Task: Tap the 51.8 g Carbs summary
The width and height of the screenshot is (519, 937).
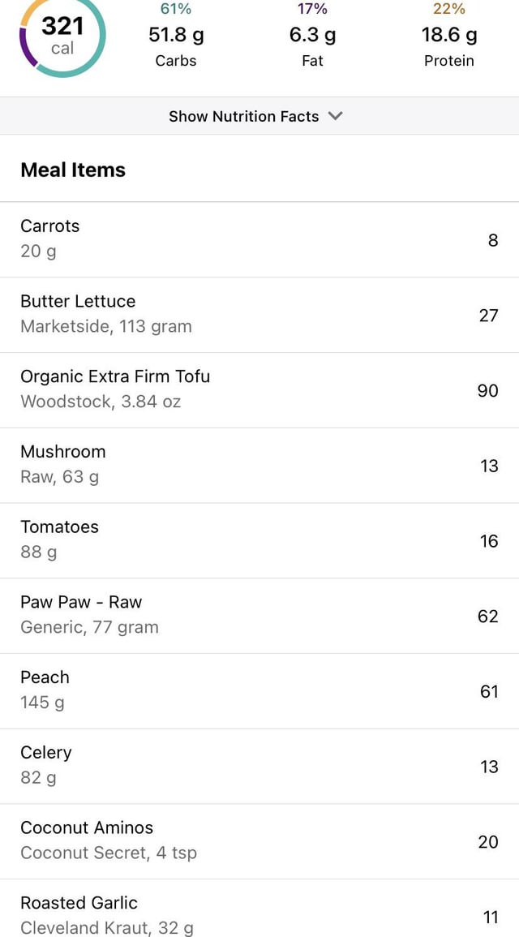Action: [x=176, y=37]
